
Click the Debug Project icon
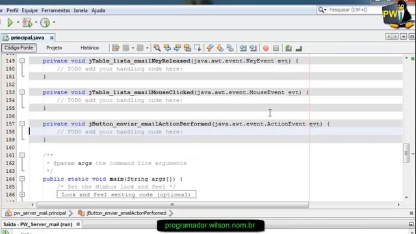click(27, 23)
